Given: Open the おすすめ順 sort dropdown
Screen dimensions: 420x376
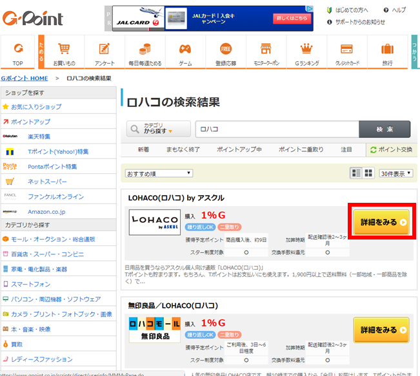Looking at the screenshot, I should pos(159,173).
